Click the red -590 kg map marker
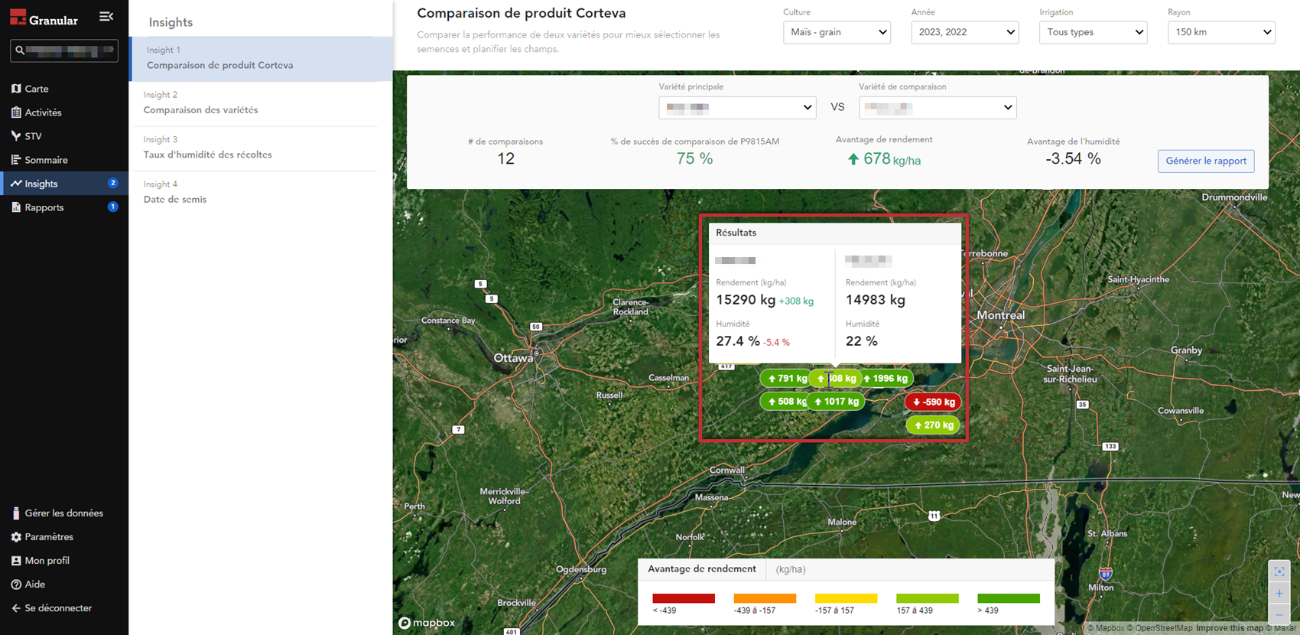This screenshot has height=635, width=1300. [933, 402]
